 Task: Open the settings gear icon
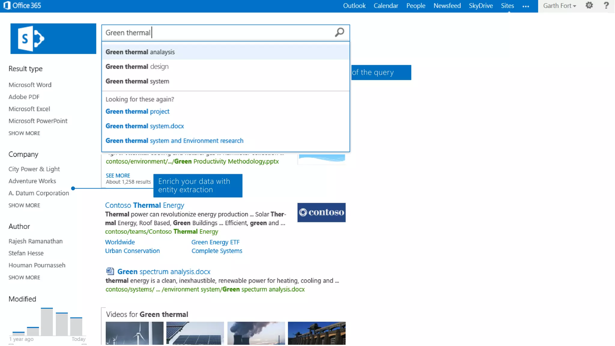click(589, 6)
